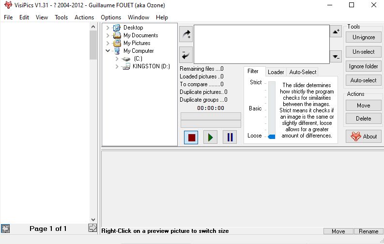Image resolution: width=384 pixels, height=244 pixels.
Task: Expand the Desktop tree node
Action: click(108, 28)
